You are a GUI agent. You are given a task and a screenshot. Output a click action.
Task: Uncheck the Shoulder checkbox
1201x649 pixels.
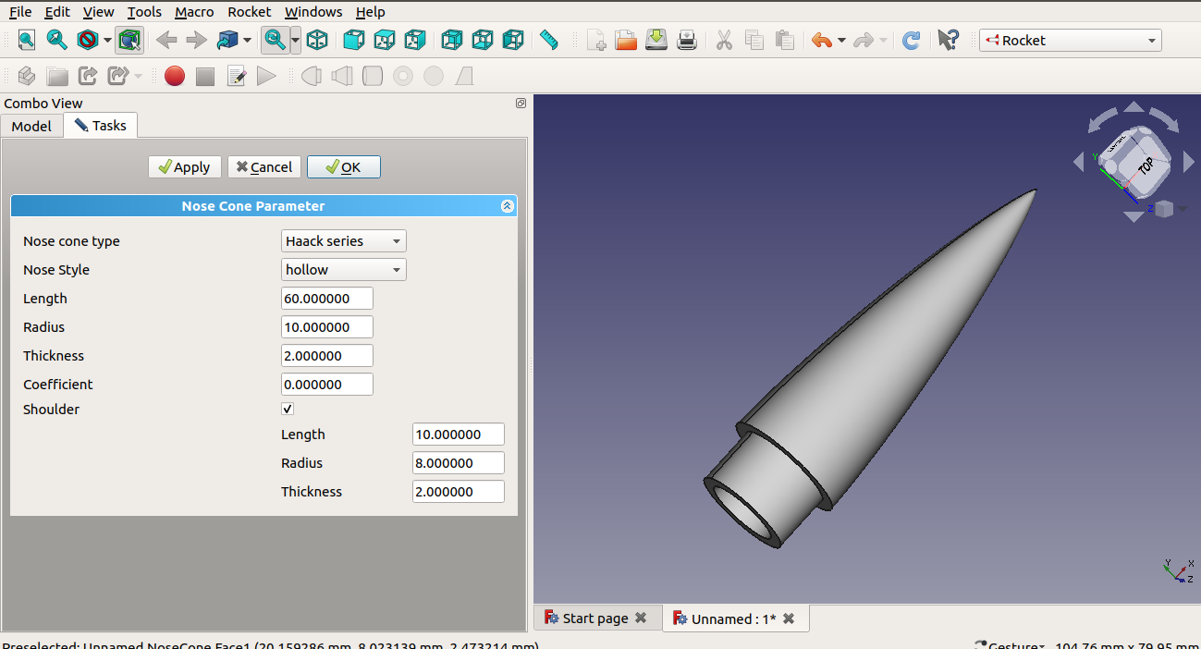click(287, 408)
